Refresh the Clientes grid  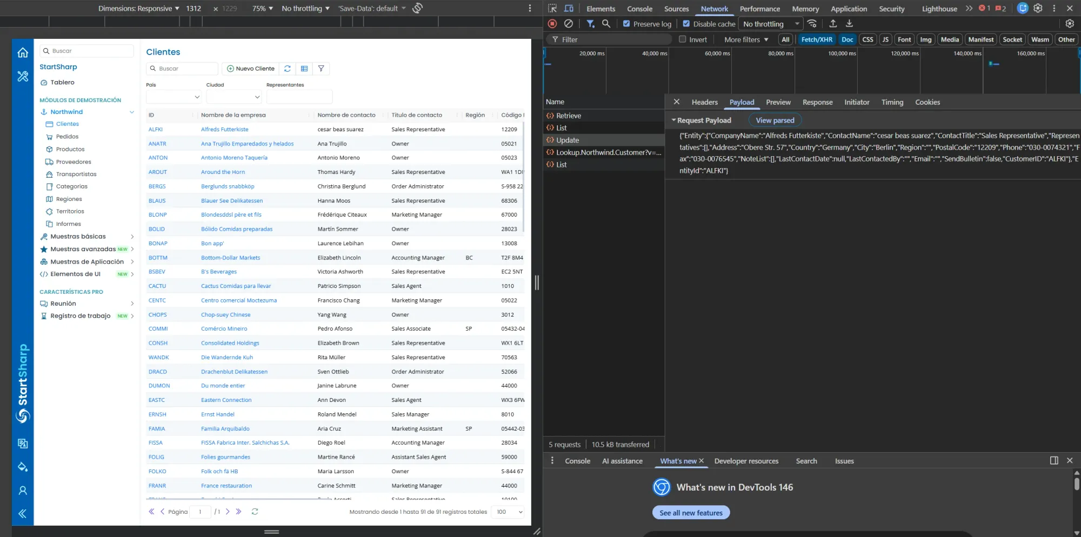(287, 69)
